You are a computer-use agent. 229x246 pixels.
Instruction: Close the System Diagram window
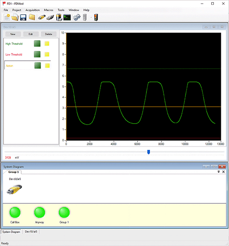(222, 166)
